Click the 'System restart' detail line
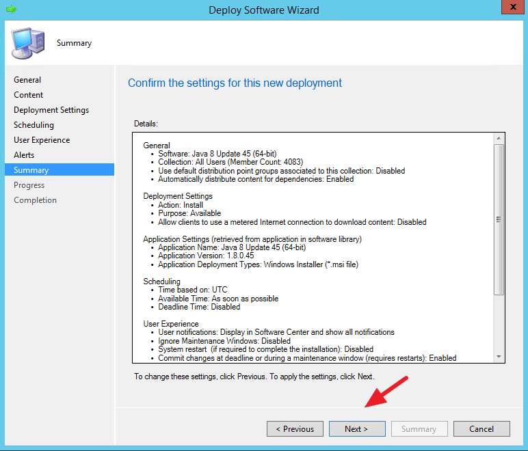 tap(265, 349)
